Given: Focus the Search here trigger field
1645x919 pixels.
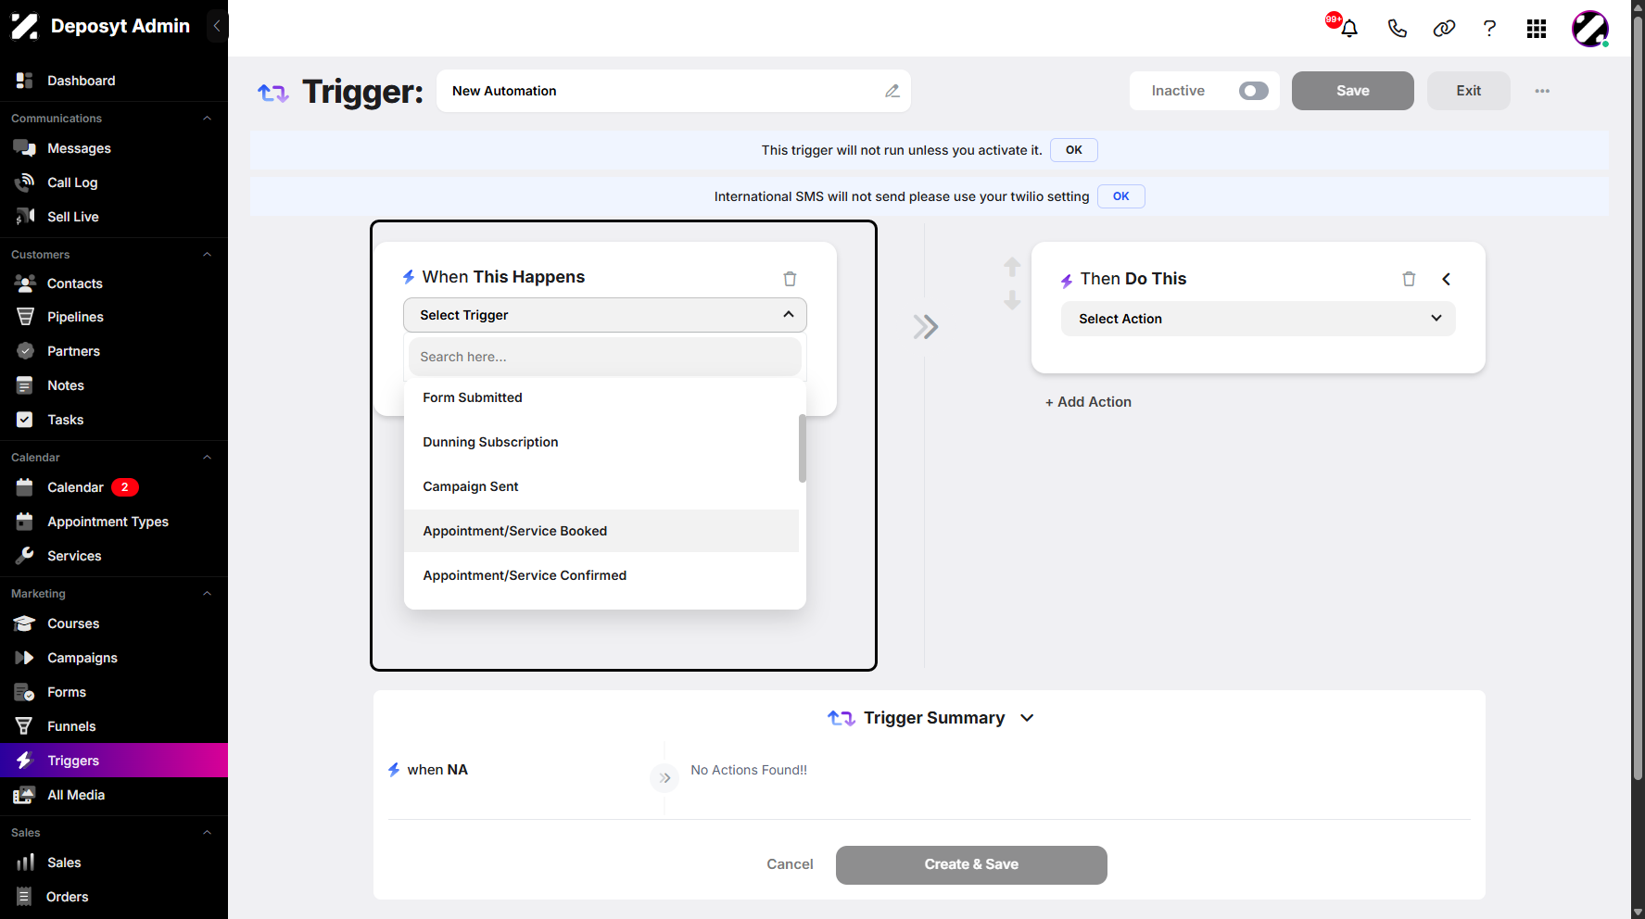Looking at the screenshot, I should (605, 357).
